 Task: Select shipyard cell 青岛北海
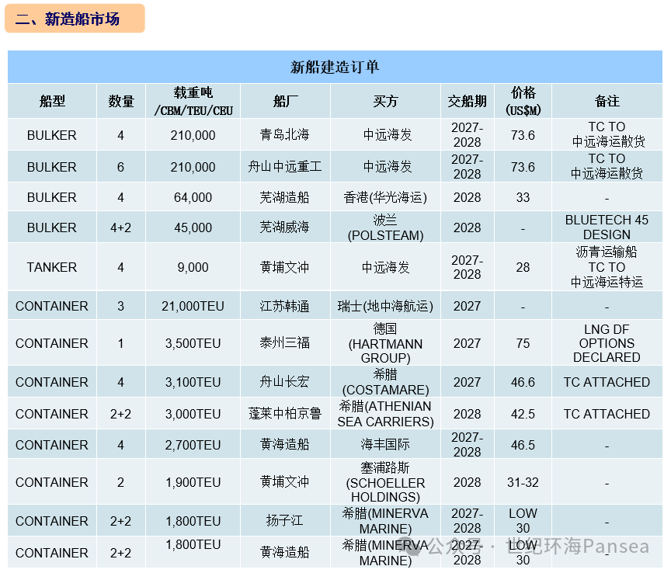284,135
